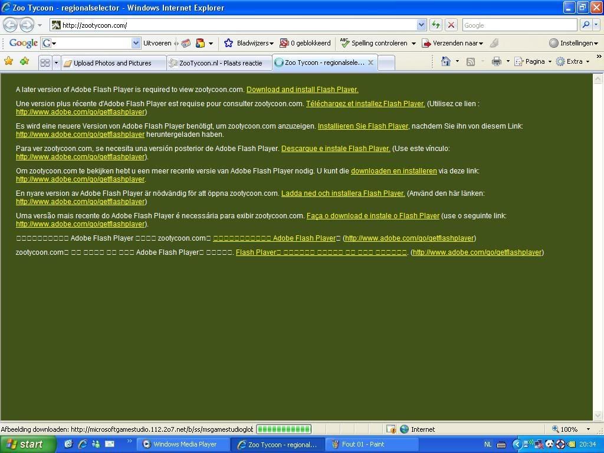Screen dimensions: 604x453
Task: Click the search magnifier icon
Action: pyautogui.click(x=586, y=25)
